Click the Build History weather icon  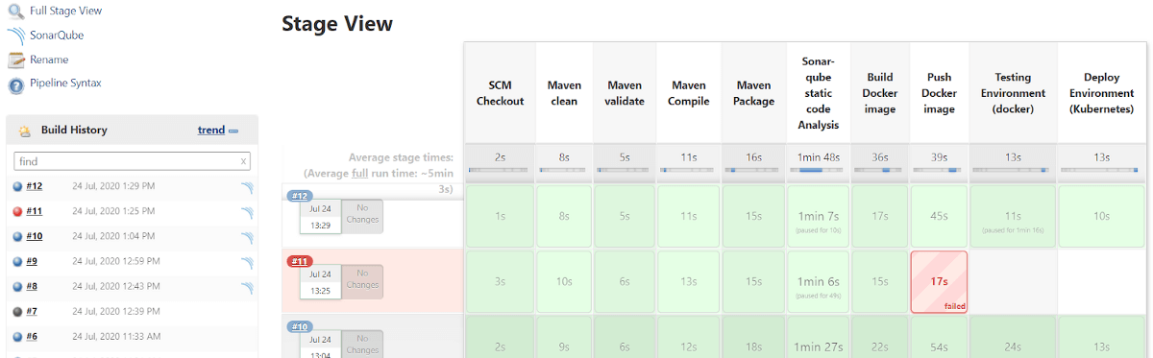pos(25,131)
